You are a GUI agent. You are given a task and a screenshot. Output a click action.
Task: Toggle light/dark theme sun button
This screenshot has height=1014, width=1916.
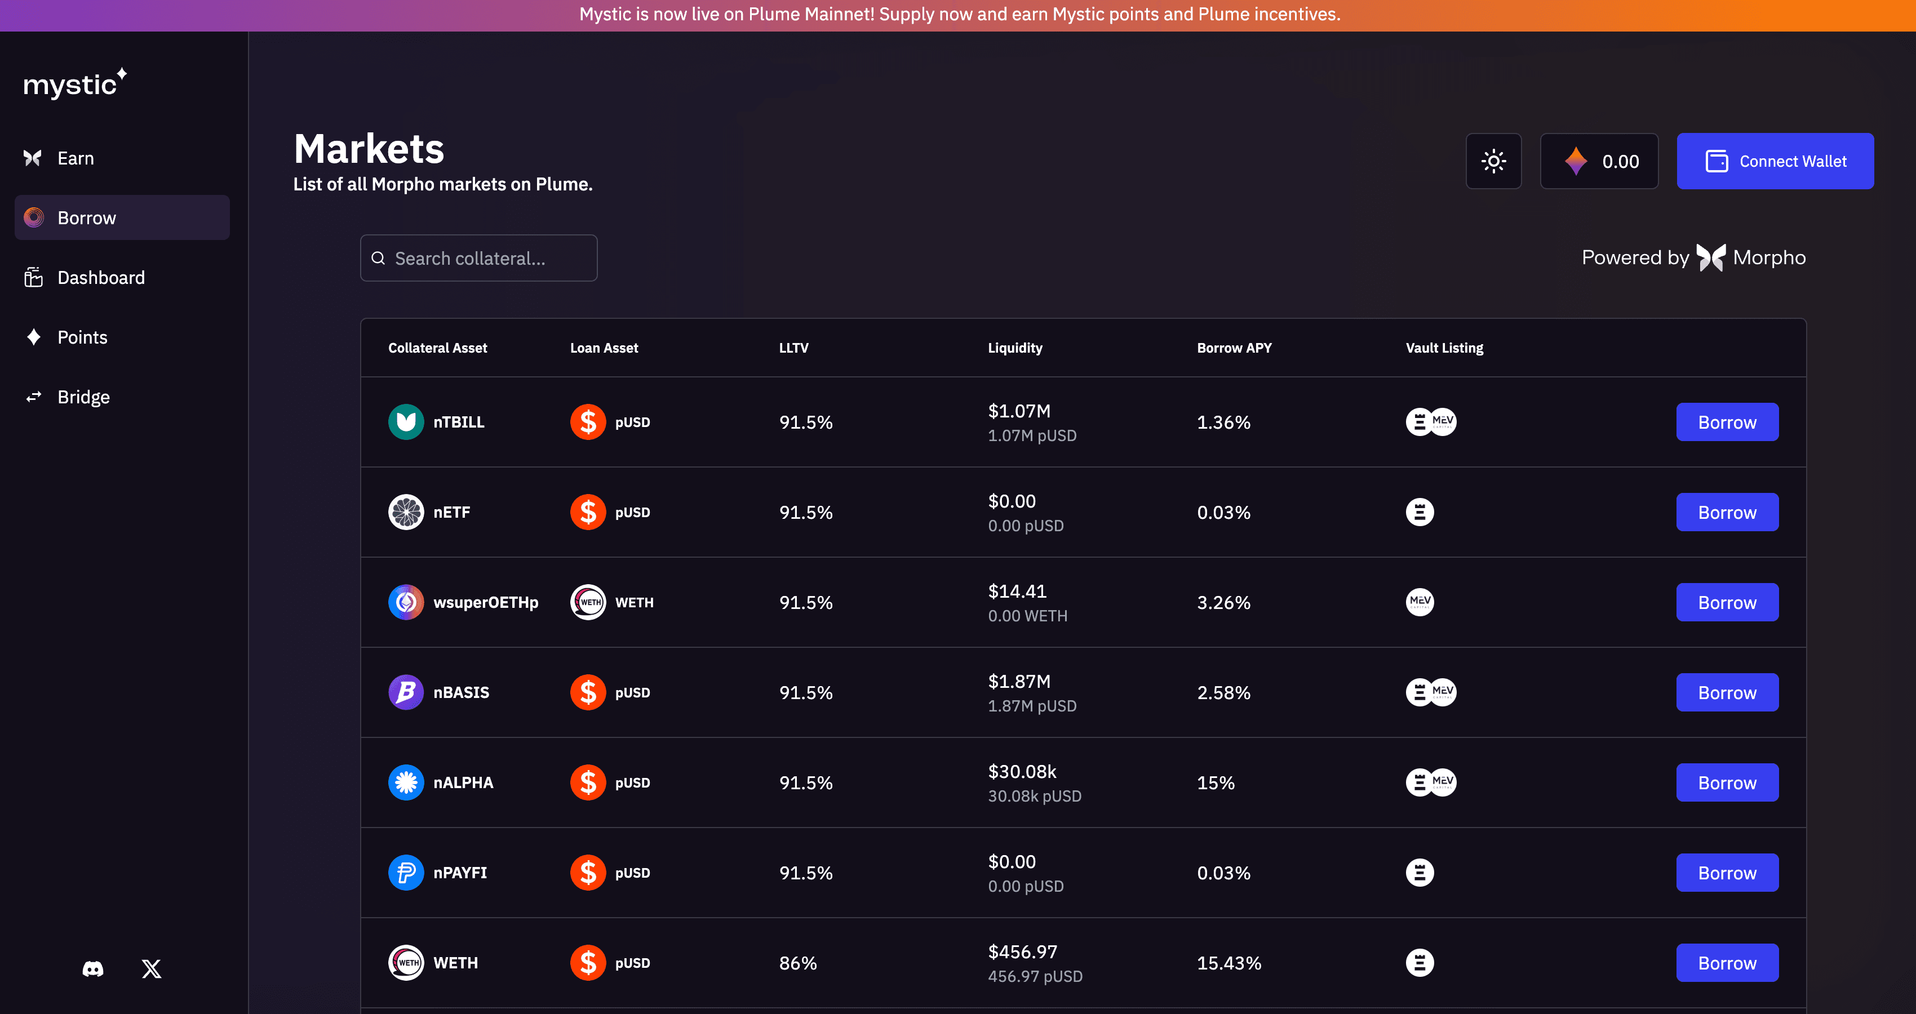click(1493, 161)
